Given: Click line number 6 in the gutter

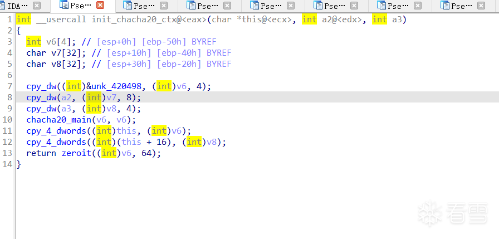Looking at the screenshot, I should click(10, 75).
